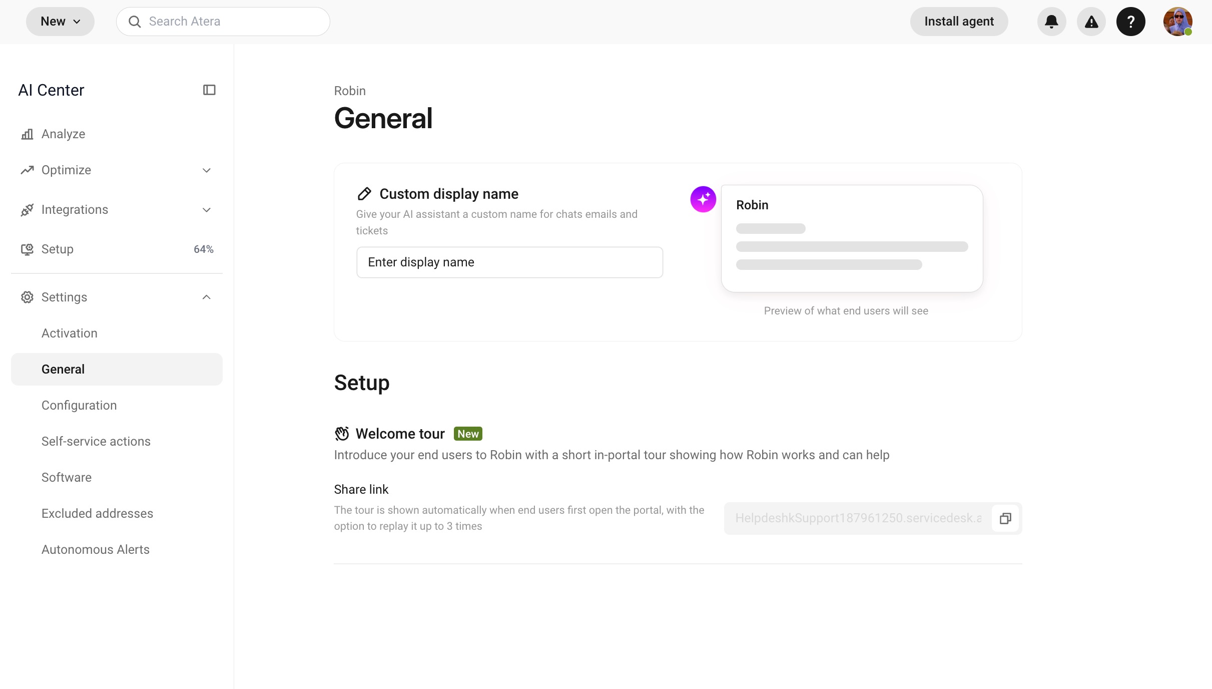1212x689 pixels.
Task: Open Autonomous Alerts settings
Action: pos(117,550)
